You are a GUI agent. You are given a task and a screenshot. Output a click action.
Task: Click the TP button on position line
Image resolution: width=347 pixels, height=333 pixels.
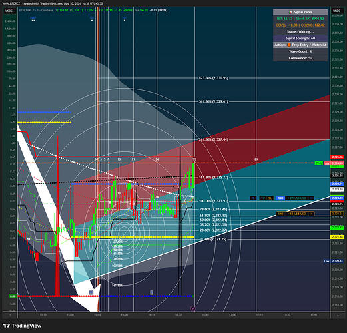[x=263, y=198]
